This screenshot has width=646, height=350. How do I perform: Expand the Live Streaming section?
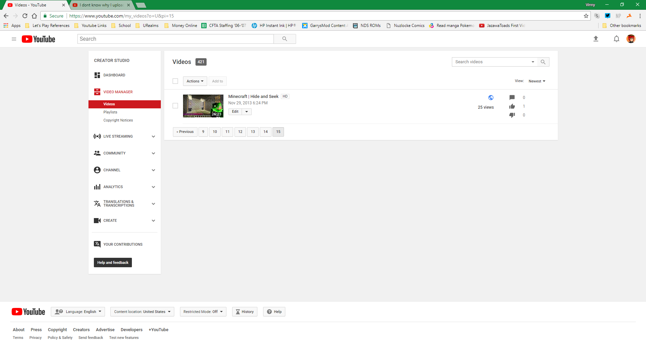coord(153,136)
